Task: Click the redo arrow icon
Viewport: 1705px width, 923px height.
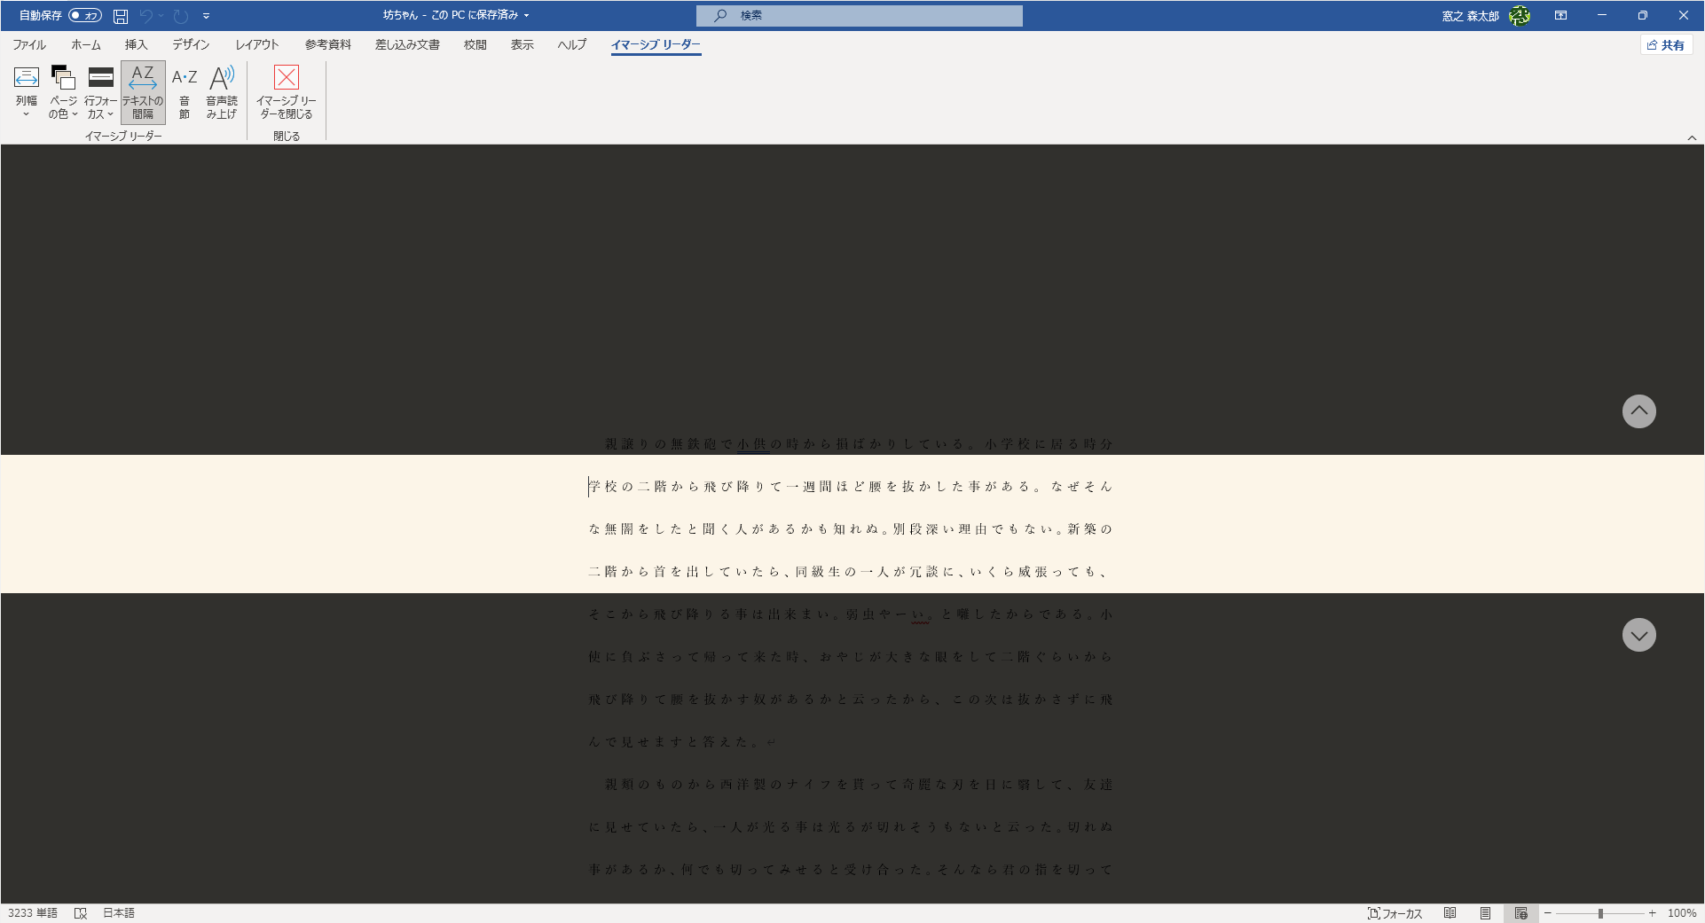Action: point(181,16)
